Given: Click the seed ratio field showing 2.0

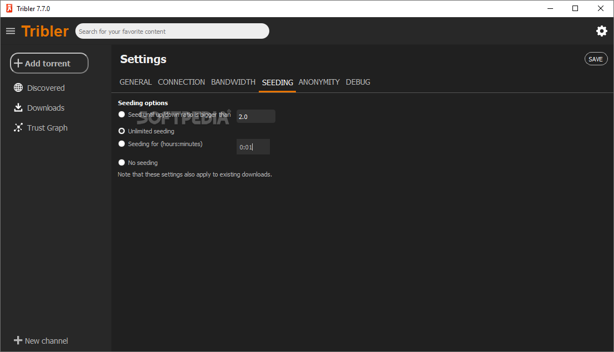Looking at the screenshot, I should (255, 117).
